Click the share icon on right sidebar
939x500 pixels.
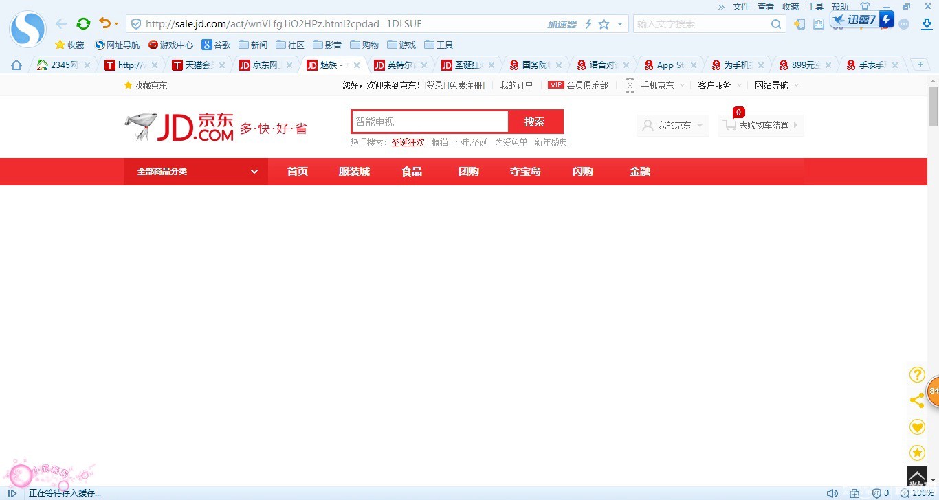click(x=917, y=400)
